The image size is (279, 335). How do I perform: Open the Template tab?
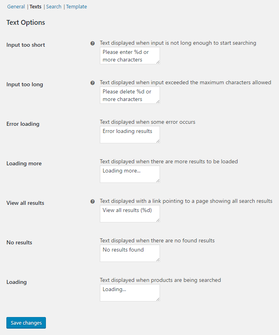[77, 7]
